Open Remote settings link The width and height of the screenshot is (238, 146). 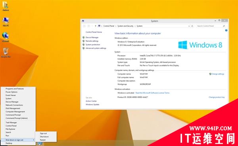tap(92, 41)
